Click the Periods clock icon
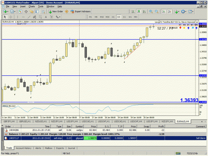 [183, 12]
